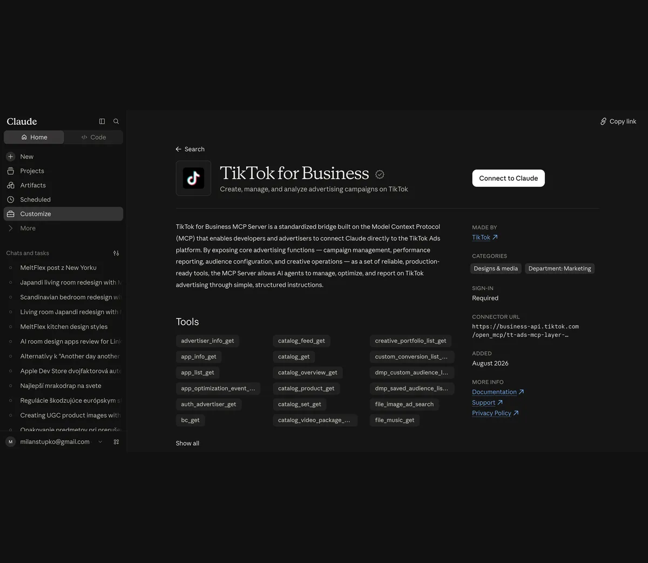Click the creative_portfolio_list_get tool chip
Viewport: 648px width, 563px height.
(411, 341)
